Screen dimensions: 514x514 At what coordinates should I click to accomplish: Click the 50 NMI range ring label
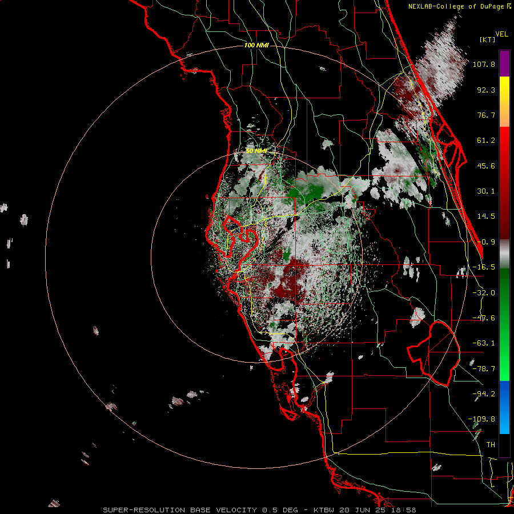tap(256, 151)
